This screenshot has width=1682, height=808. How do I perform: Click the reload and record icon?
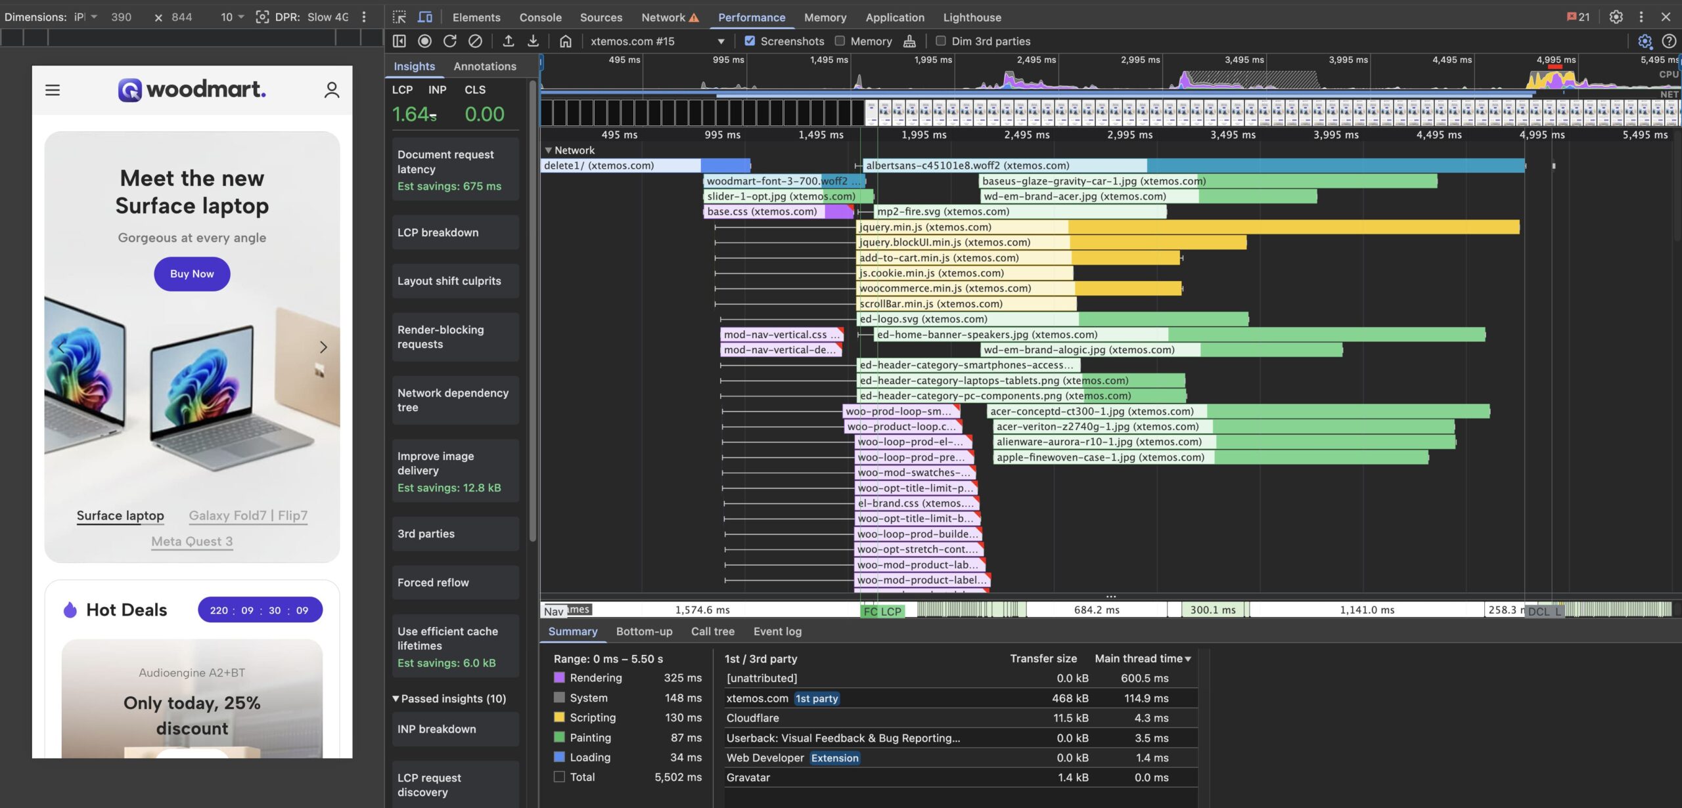click(x=450, y=41)
